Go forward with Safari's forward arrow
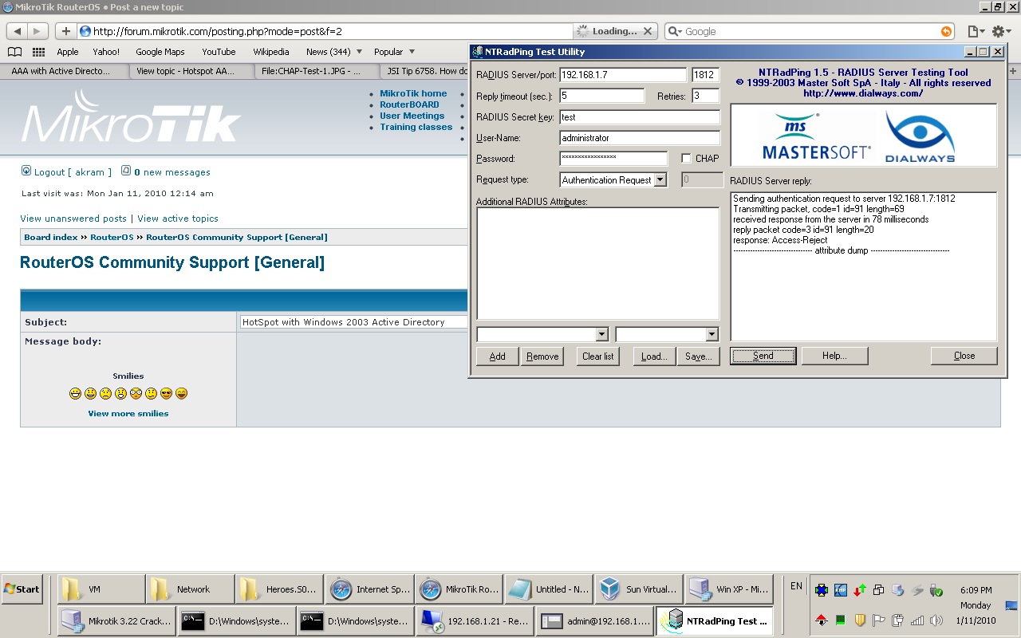Screen dimensions: 1021x638 tap(38, 31)
